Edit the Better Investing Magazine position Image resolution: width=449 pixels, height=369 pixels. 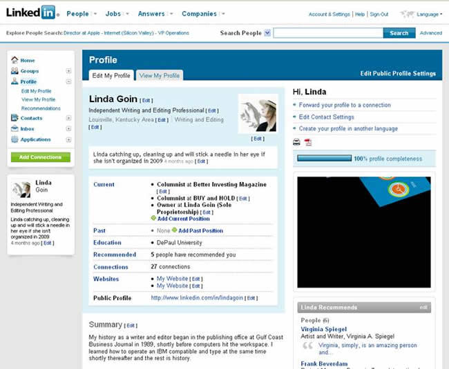tap(163, 191)
